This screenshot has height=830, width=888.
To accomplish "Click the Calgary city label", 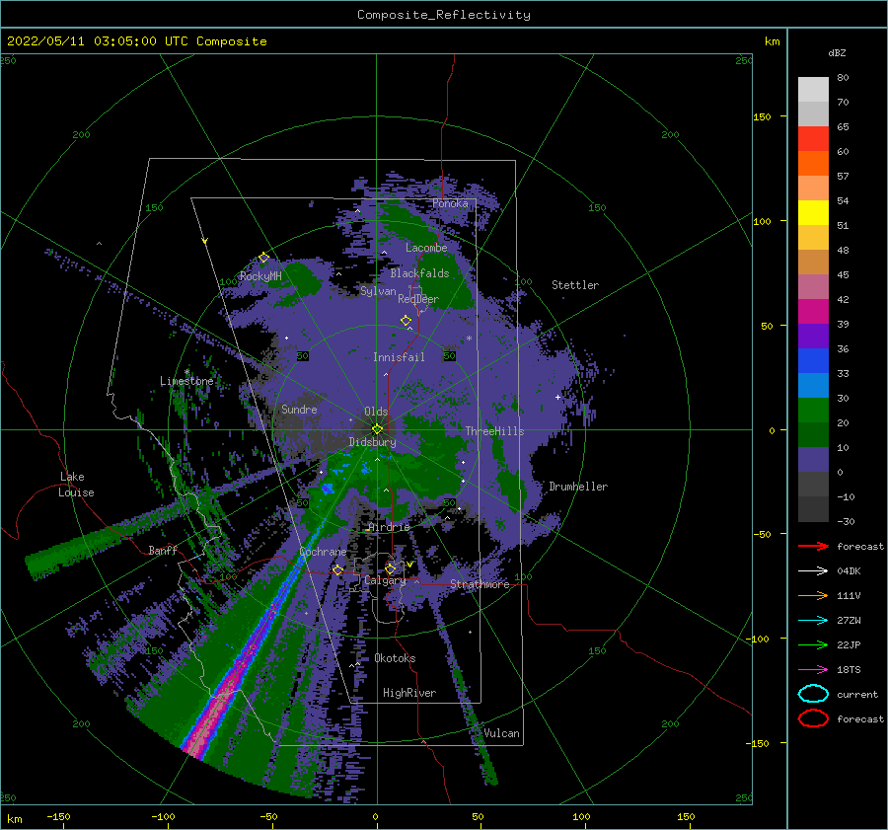I will pos(385,580).
